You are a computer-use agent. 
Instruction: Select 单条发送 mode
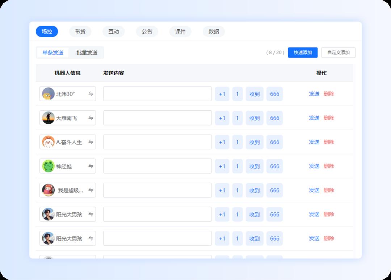point(53,52)
